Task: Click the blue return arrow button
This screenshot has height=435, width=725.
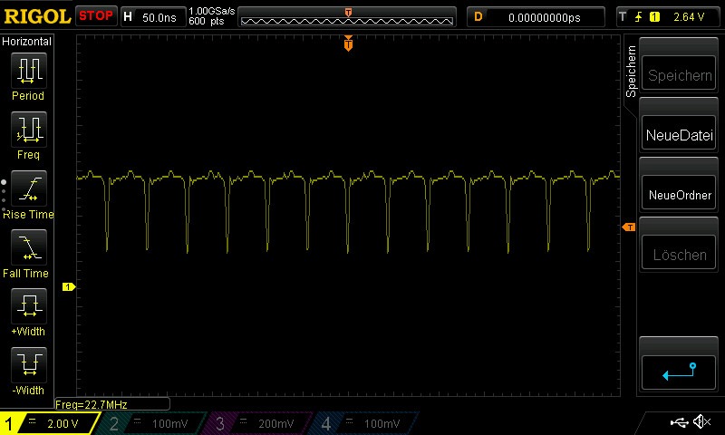Action: (x=679, y=372)
